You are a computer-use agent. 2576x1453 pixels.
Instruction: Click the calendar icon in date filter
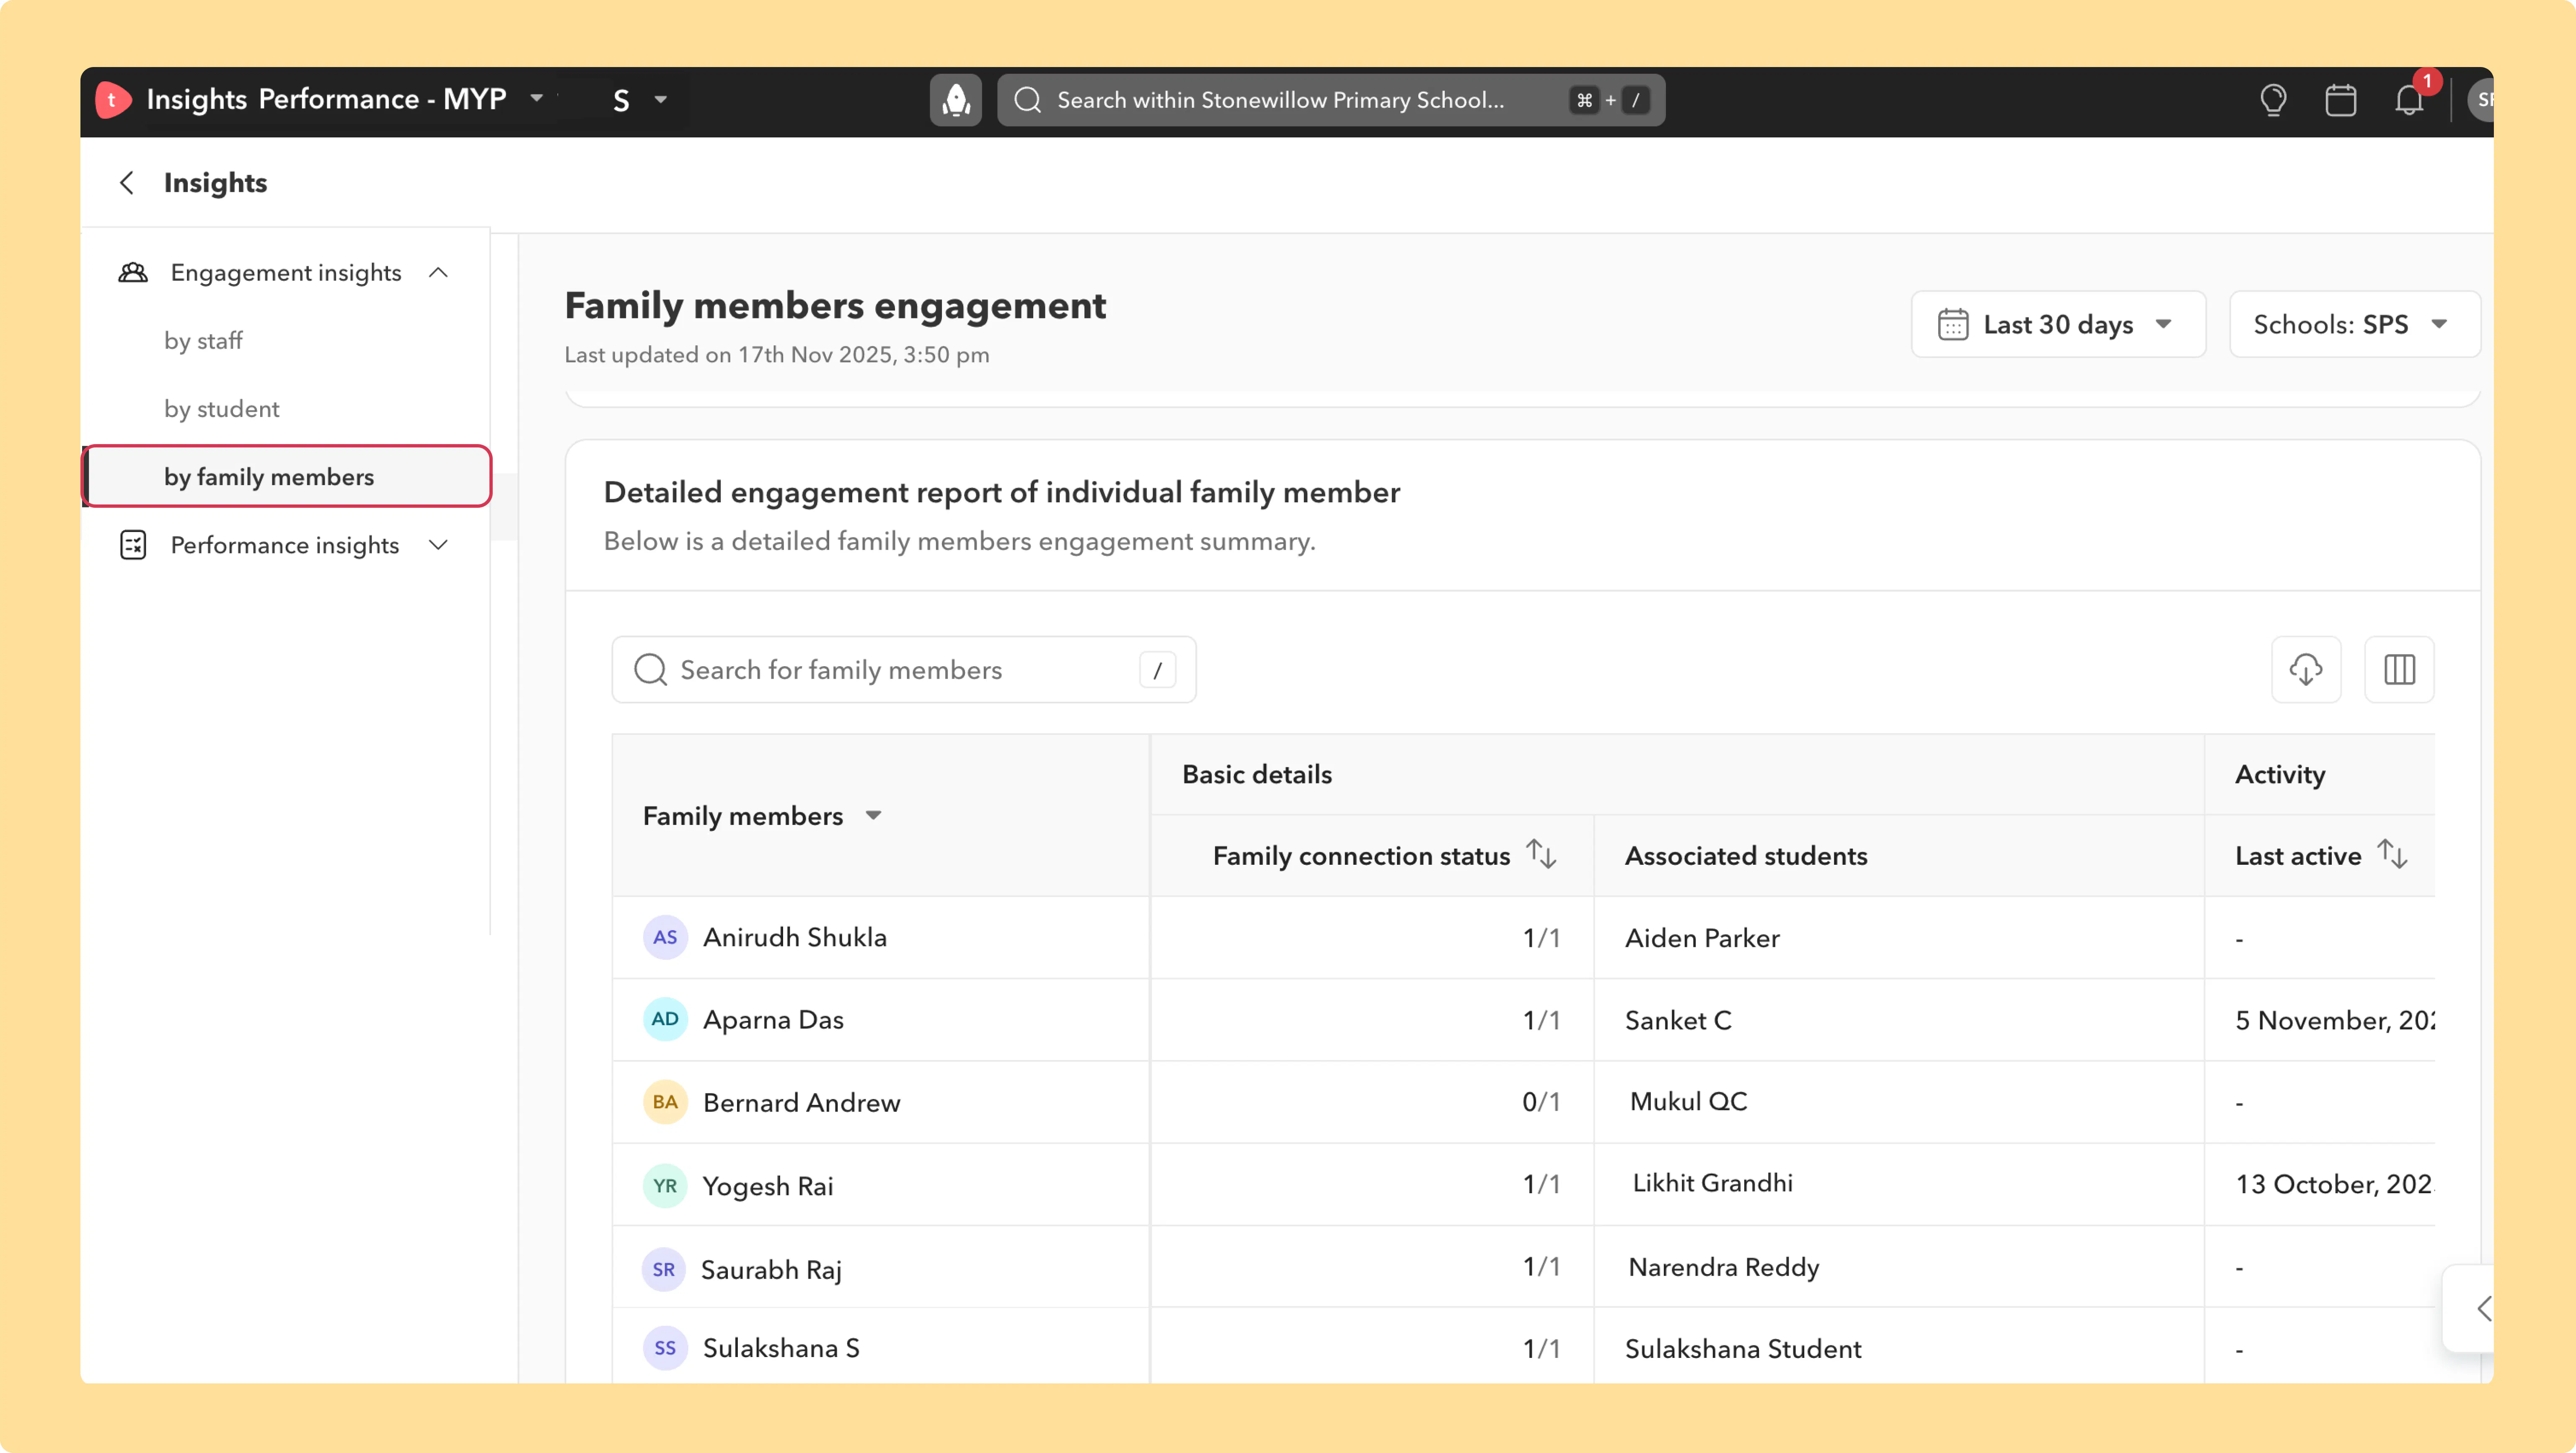tap(1952, 324)
